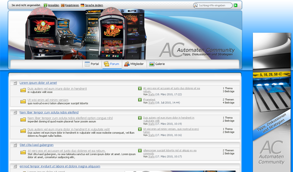Click green arrow beside 'ullamcorper suscipit lobortis' last post

140,150
